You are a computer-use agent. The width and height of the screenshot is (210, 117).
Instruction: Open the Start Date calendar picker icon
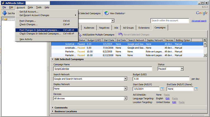pyautogui.click(x=162, y=89)
